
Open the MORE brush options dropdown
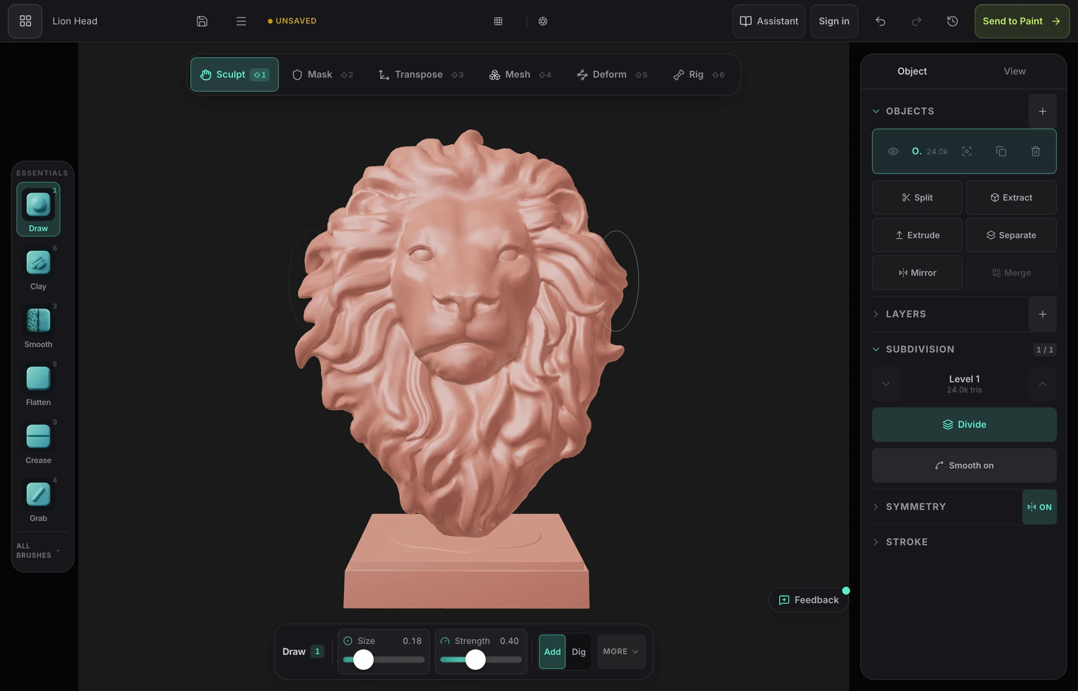pos(621,652)
